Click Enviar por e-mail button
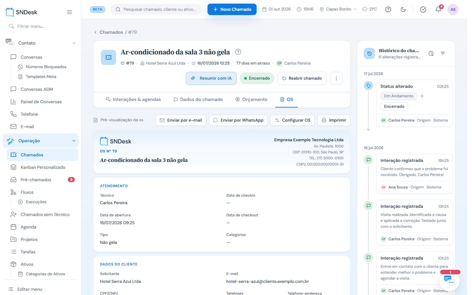The width and height of the screenshot is (472, 295). [181, 120]
